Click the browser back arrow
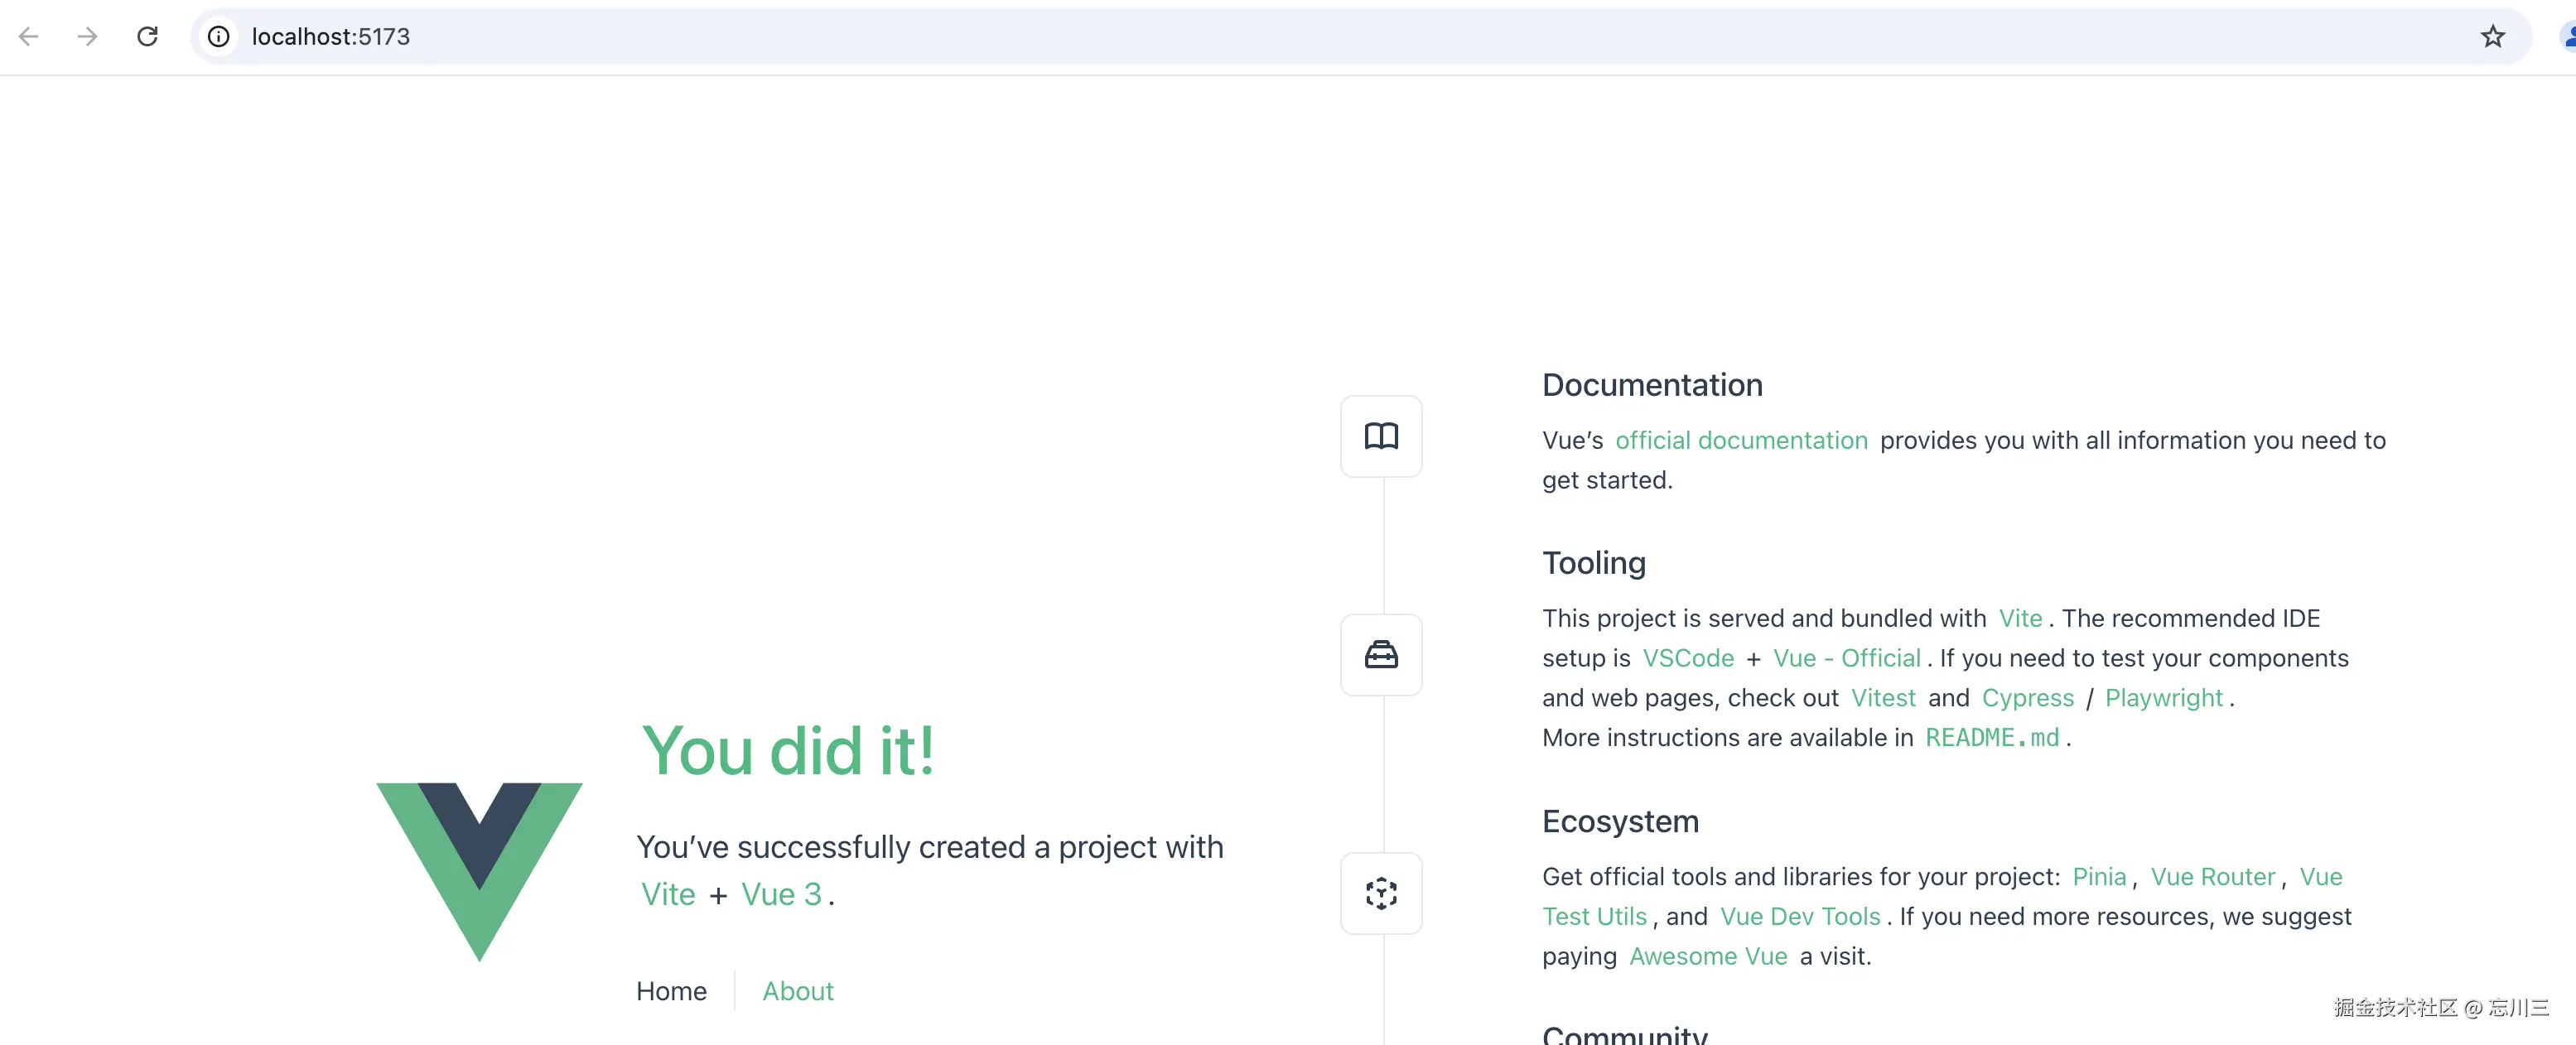This screenshot has height=1045, width=2576. pos(28,37)
